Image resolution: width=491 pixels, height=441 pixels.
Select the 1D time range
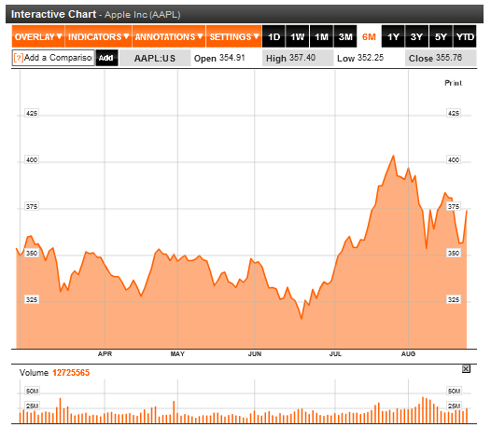point(274,37)
